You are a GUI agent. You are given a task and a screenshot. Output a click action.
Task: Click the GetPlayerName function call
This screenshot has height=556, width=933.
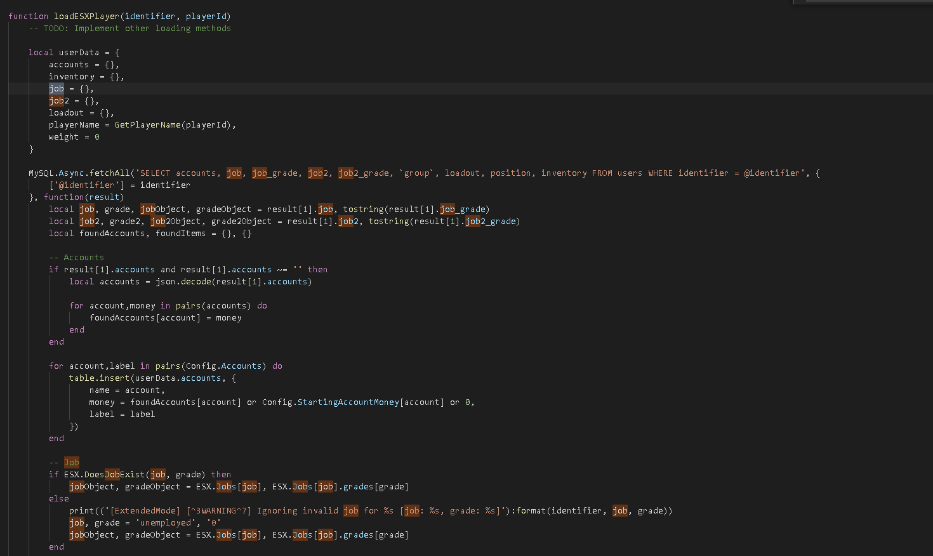coord(147,124)
